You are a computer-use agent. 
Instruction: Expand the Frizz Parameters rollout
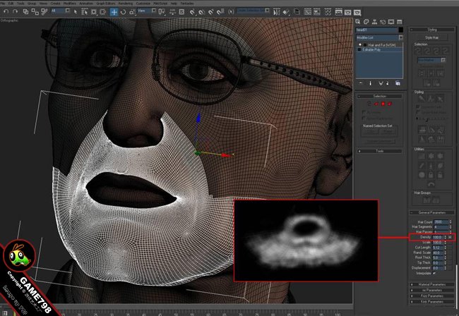point(431,296)
